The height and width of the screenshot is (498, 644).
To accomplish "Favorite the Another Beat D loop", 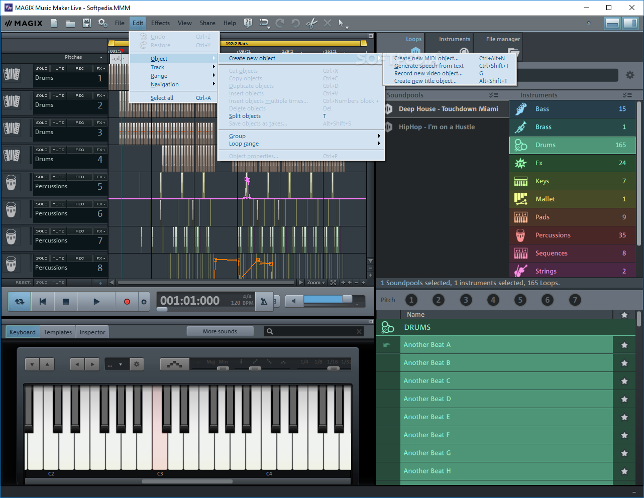I will point(624,399).
